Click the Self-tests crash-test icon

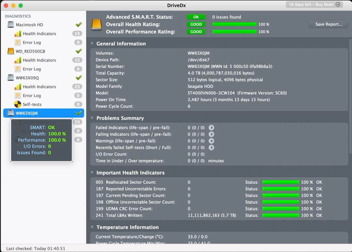pyautogui.click(x=18, y=104)
